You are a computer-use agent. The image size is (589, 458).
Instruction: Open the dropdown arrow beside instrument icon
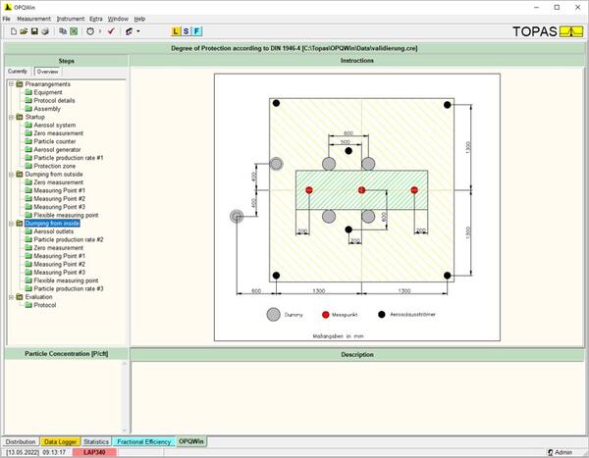point(138,31)
